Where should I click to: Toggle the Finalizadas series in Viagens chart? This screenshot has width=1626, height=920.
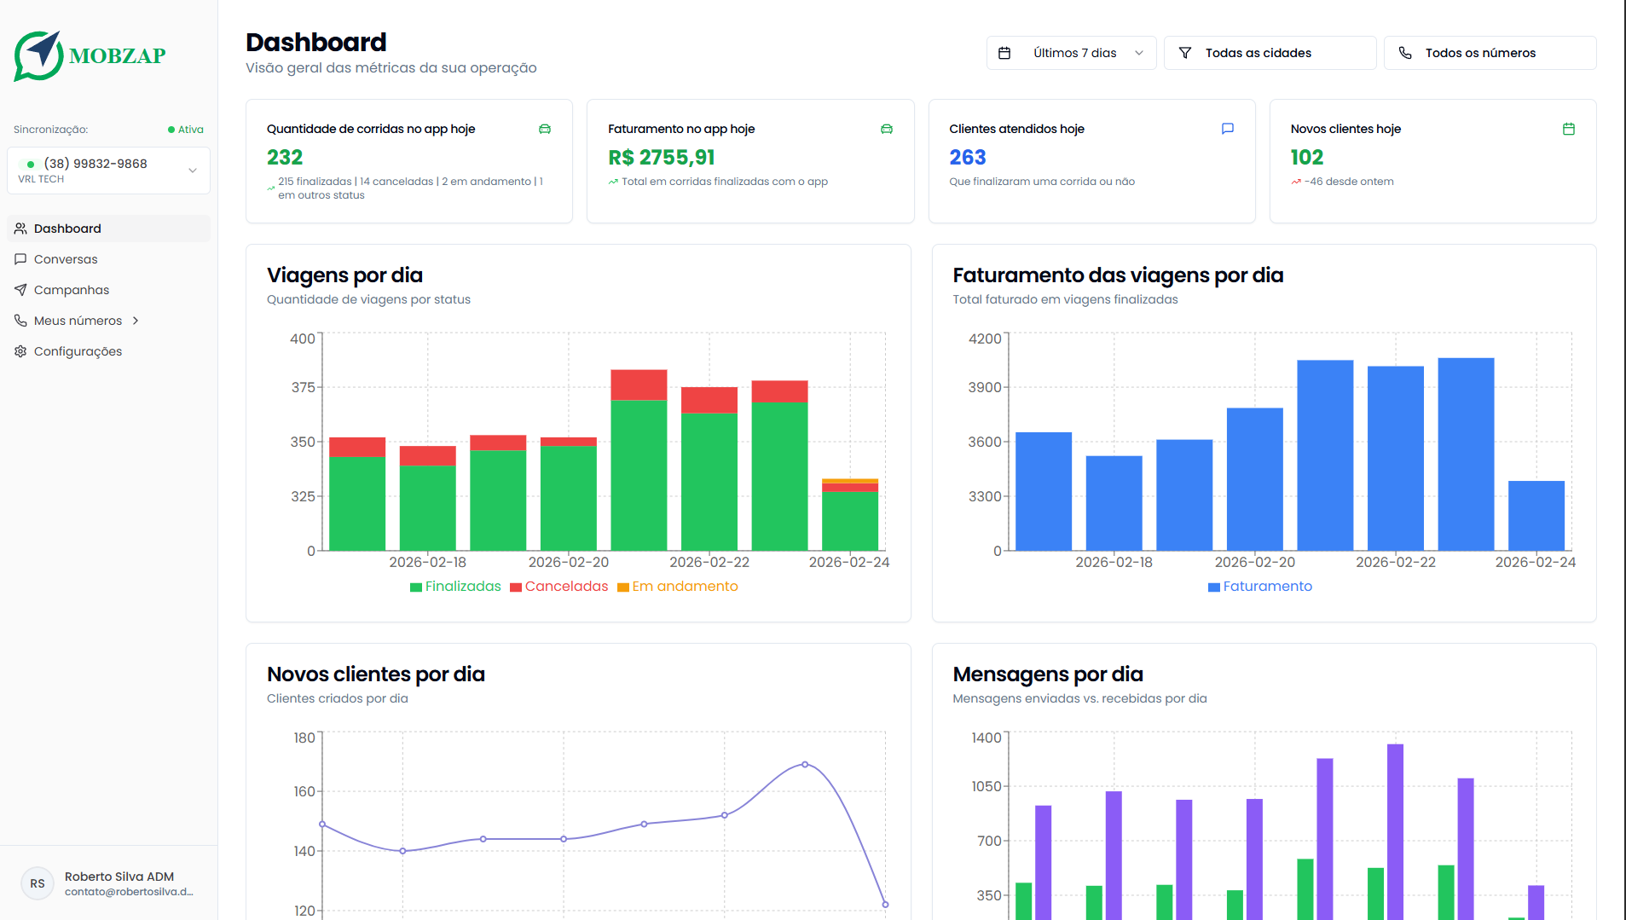456,587
